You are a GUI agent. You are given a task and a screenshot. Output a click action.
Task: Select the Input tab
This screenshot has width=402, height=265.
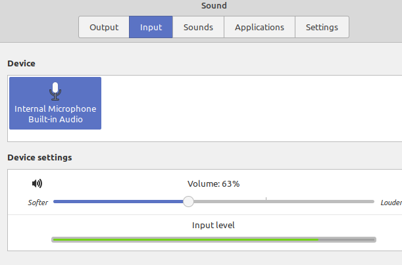coord(151,27)
